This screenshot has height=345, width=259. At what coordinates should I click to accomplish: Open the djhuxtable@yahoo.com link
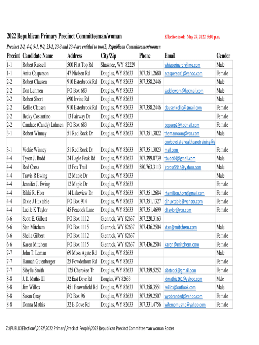tap(183, 201)
